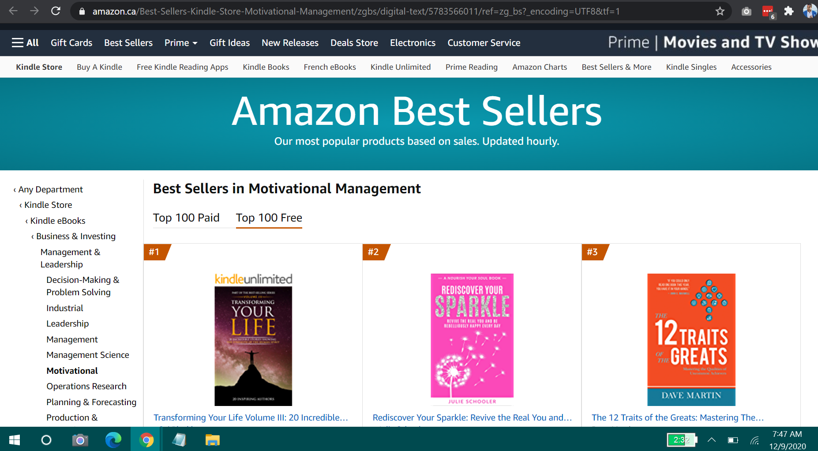The height and width of the screenshot is (451, 818).
Task: Open Management & Leadership category
Action: pos(71,258)
